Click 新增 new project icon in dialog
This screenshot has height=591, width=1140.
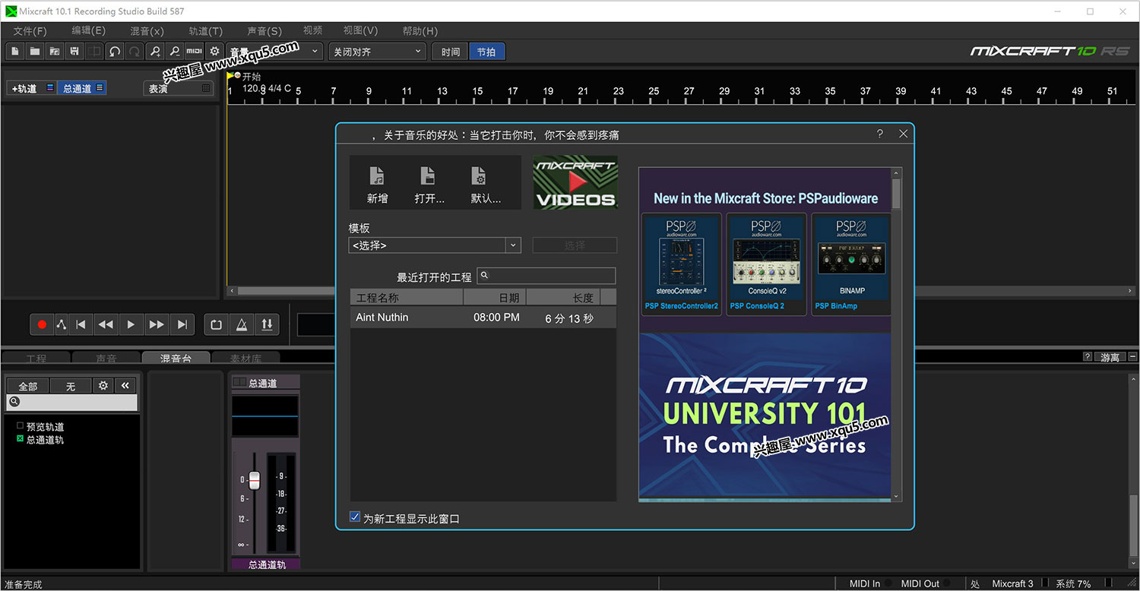click(x=377, y=185)
